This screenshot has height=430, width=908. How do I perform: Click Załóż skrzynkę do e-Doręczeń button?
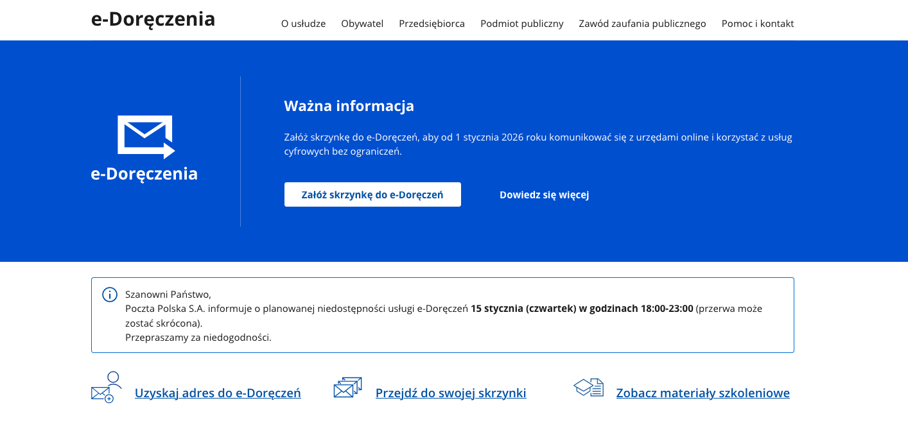coord(372,194)
